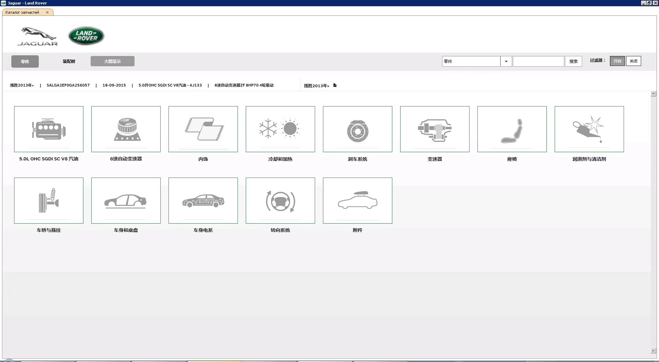Click the 车身电系 label text
659x362 pixels.
(x=203, y=230)
